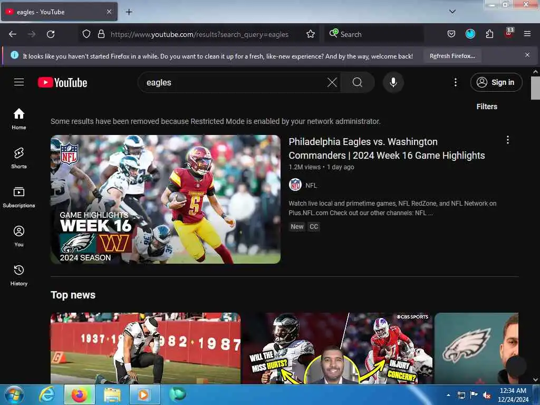540x405 pixels.
Task: Click Refresh Firefox... button
Action: (x=452, y=56)
